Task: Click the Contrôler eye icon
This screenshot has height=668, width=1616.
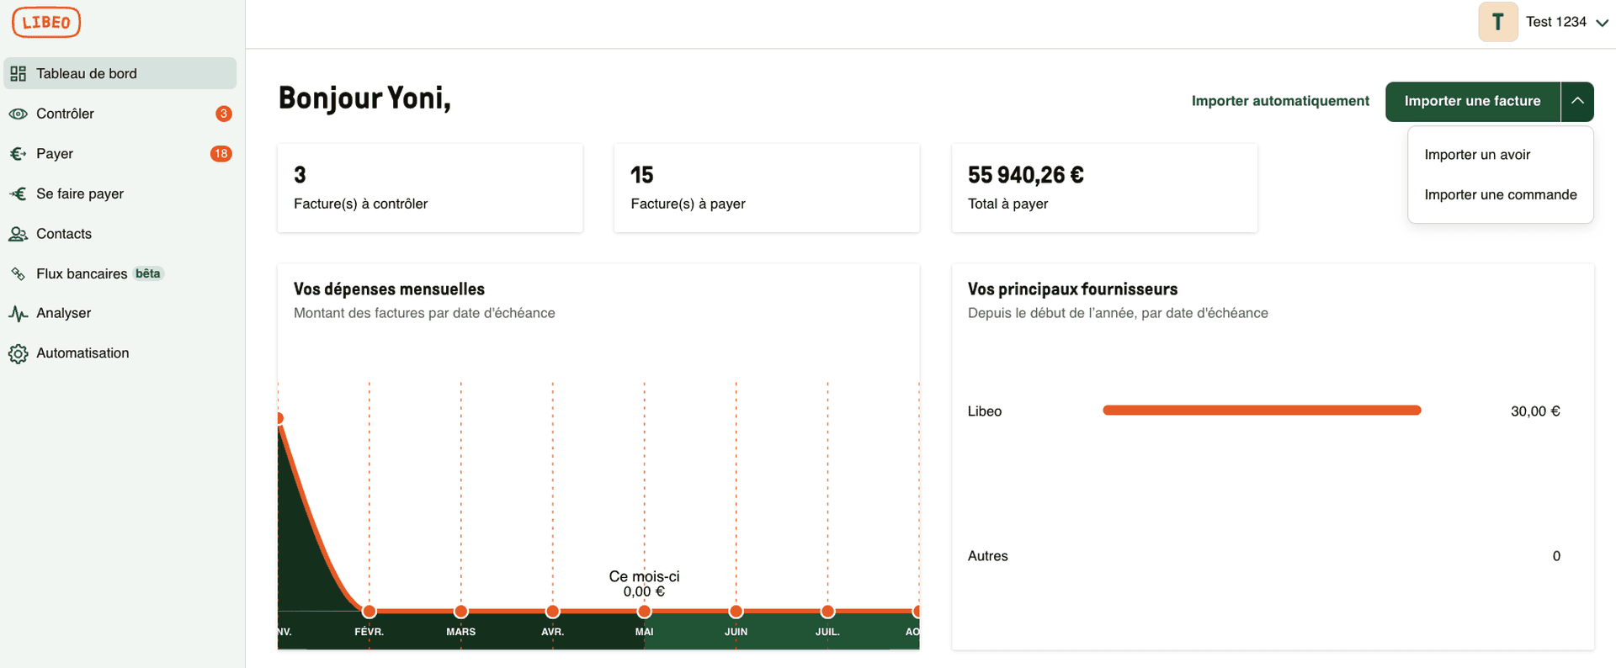Action: [x=18, y=114]
